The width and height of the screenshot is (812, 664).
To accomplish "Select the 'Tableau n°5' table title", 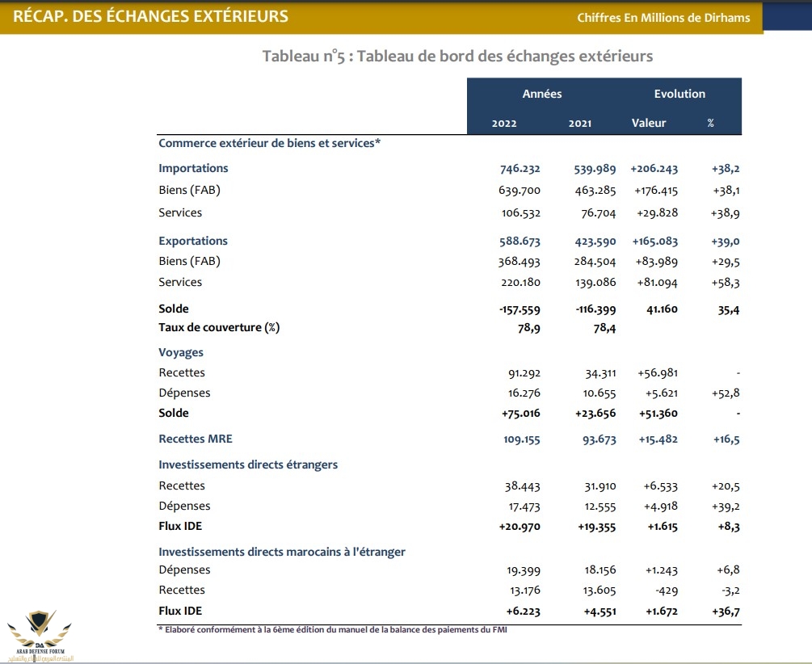I will click(x=457, y=56).
